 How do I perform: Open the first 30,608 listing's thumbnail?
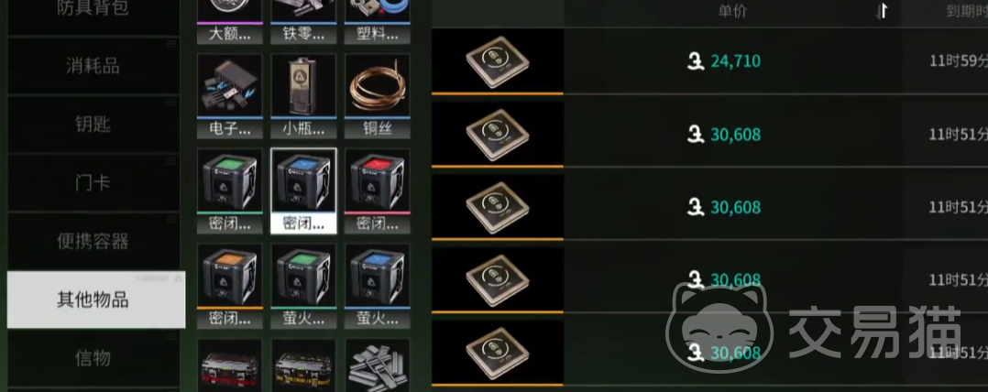[x=498, y=134]
